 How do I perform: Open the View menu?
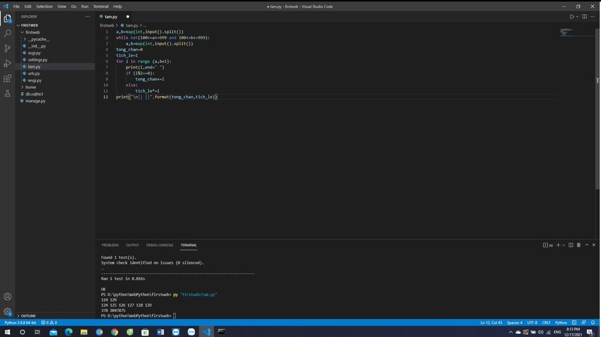coord(62,6)
